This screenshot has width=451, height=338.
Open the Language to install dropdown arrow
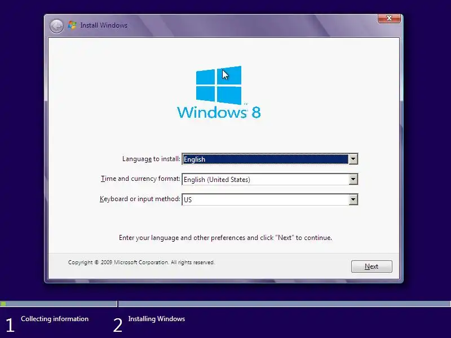pos(353,159)
